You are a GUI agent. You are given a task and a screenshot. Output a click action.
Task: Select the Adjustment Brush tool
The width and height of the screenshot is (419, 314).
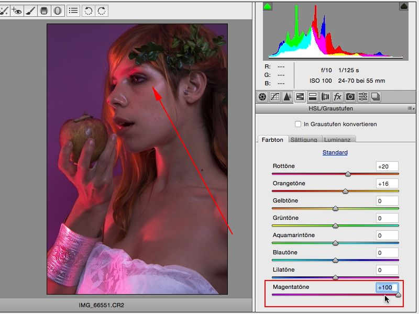click(30, 10)
